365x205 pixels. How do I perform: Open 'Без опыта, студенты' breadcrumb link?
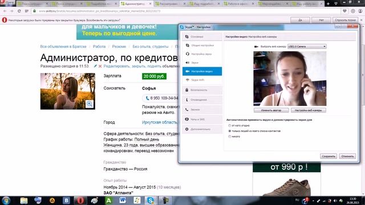pyautogui.click(x=151, y=47)
